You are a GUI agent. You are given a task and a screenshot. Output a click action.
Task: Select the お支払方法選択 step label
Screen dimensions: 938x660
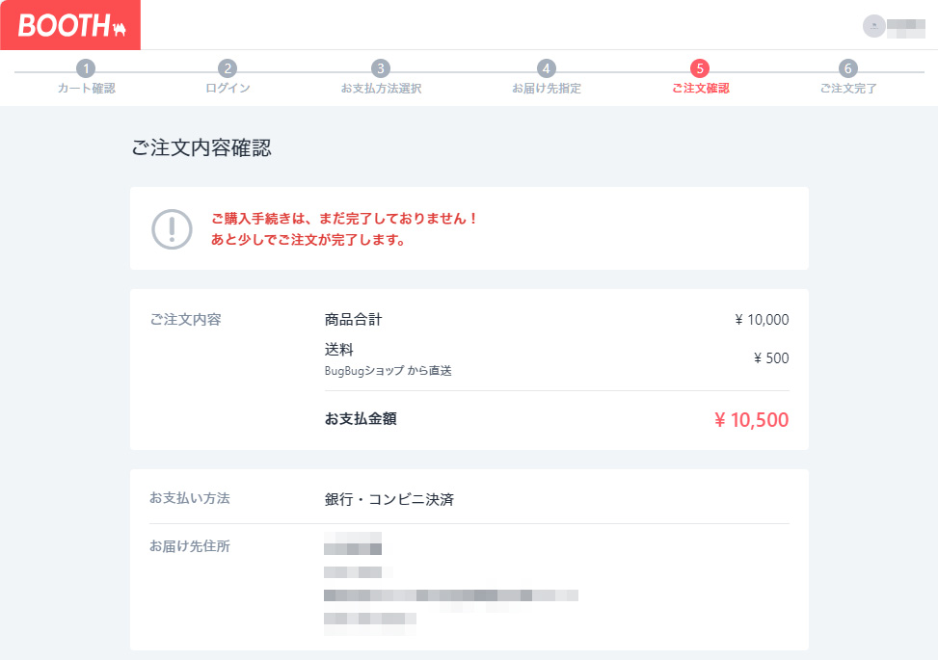coord(381,89)
